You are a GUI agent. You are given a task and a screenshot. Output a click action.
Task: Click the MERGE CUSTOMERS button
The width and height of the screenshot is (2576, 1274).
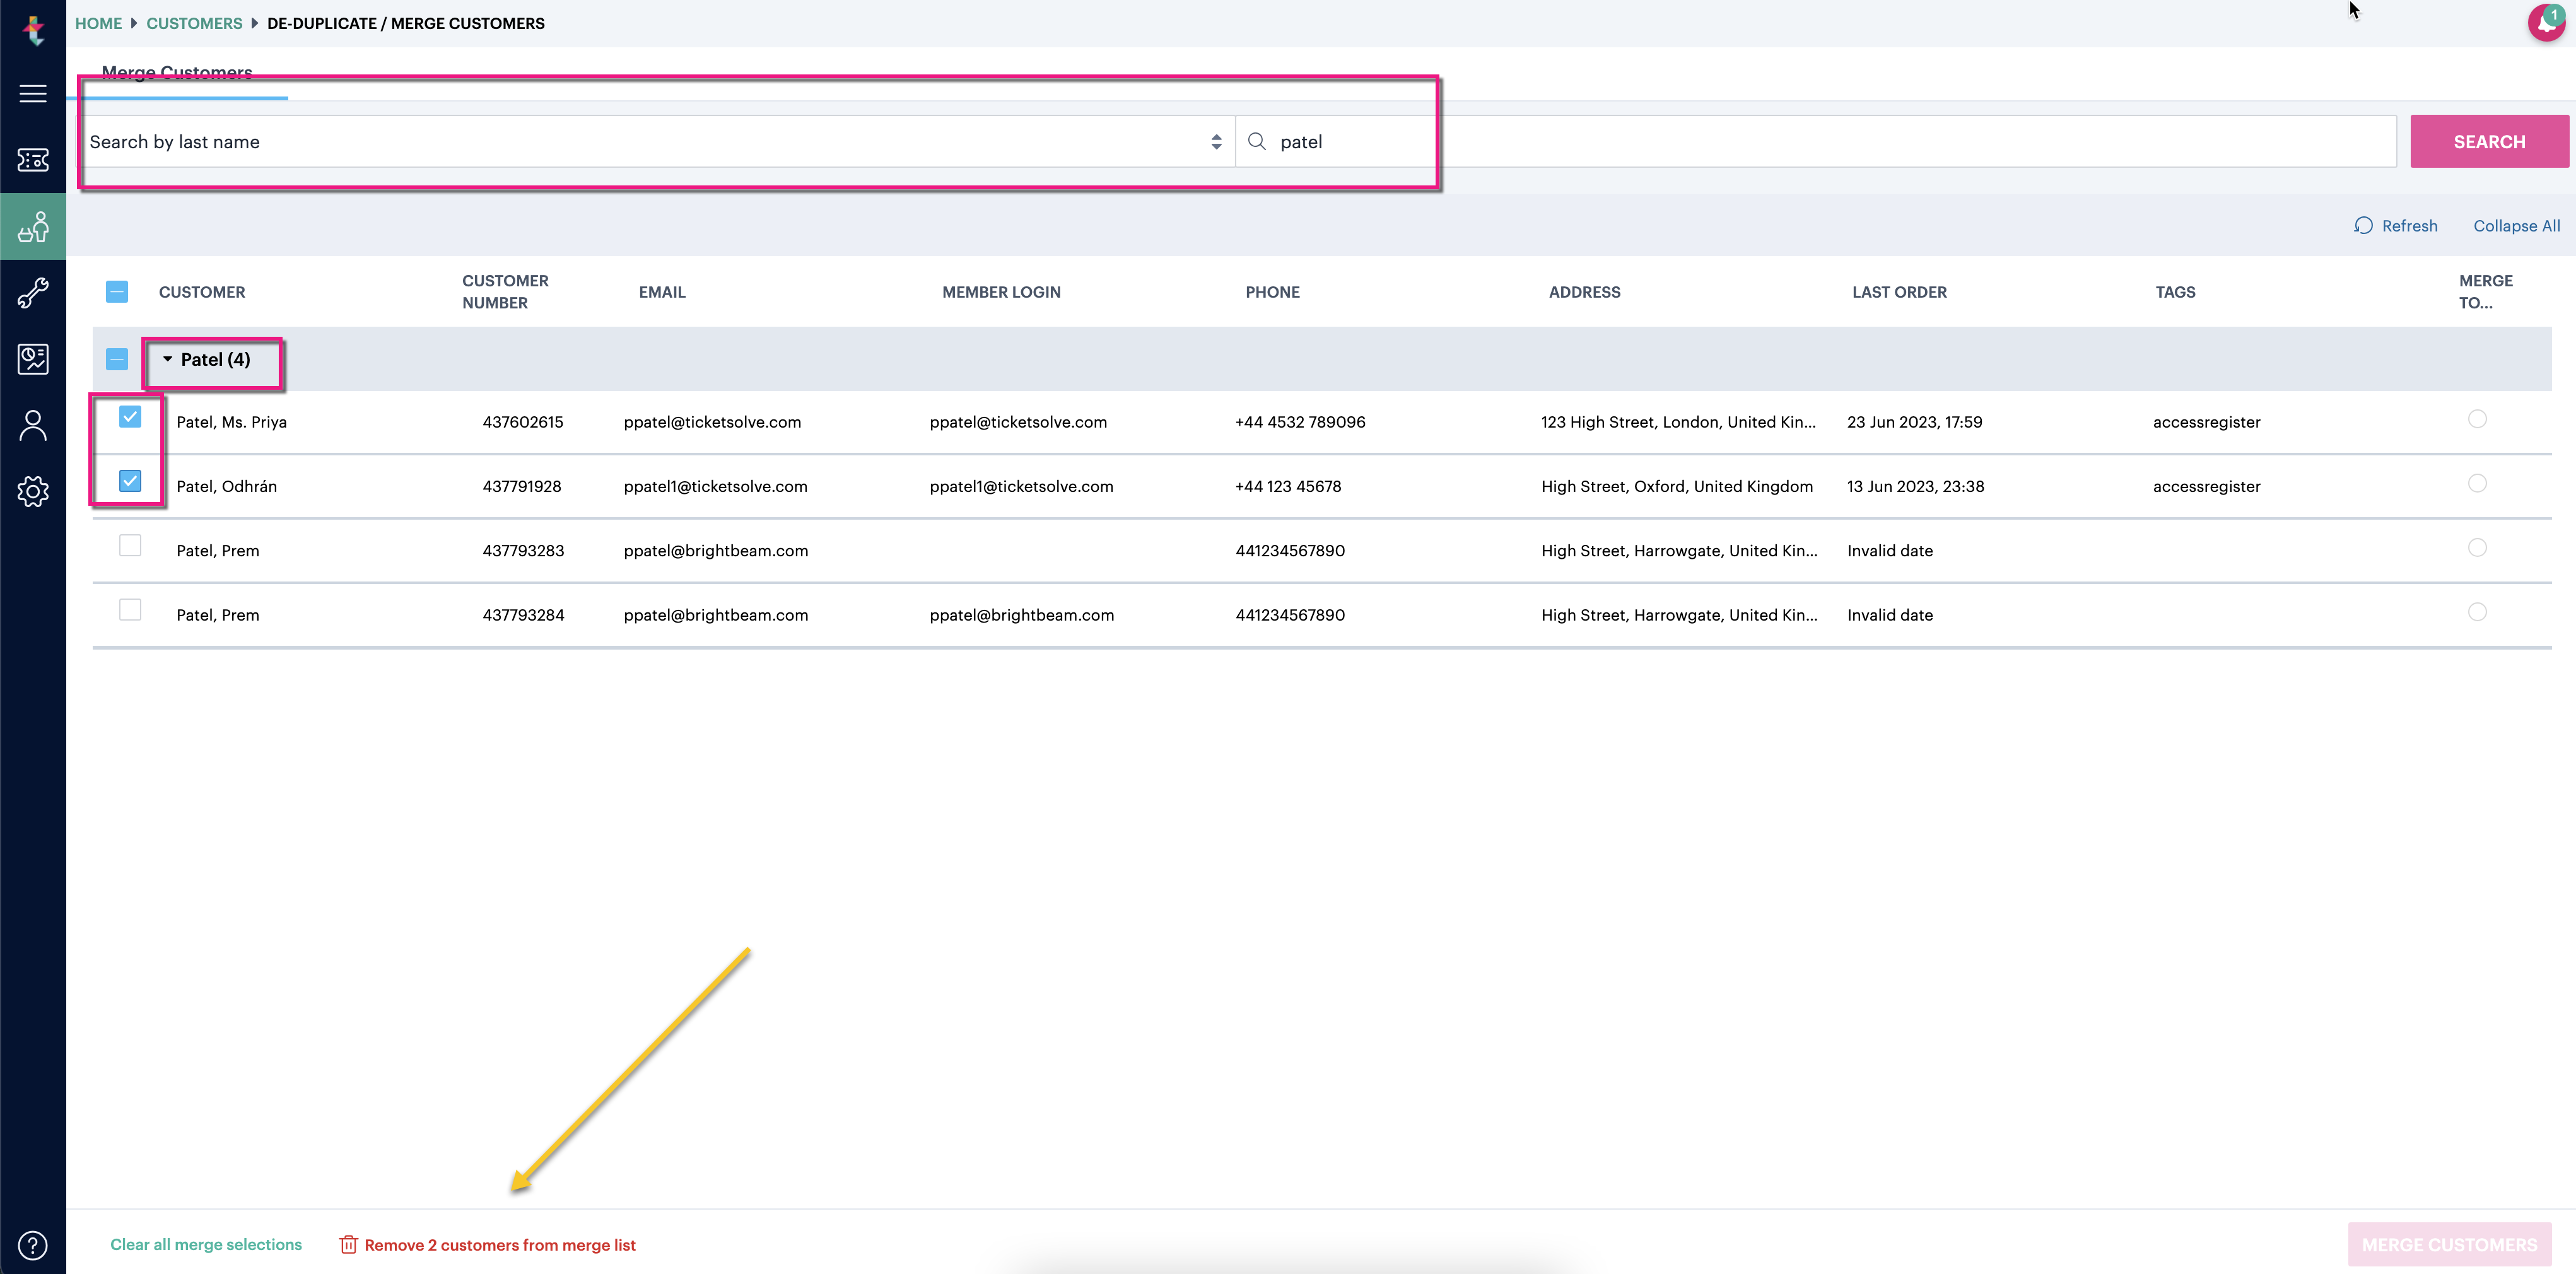pos(2450,1244)
